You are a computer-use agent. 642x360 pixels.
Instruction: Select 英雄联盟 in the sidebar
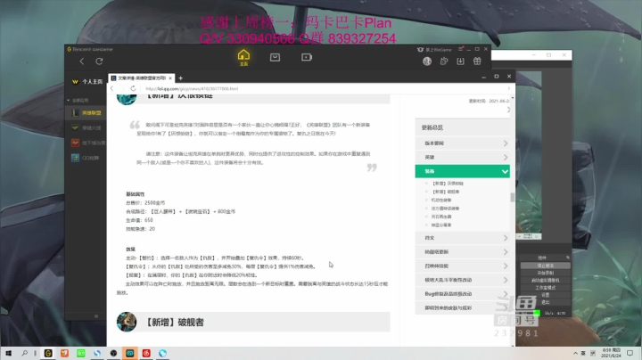pos(86,113)
